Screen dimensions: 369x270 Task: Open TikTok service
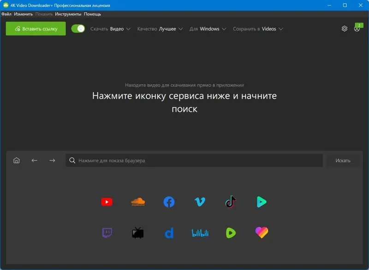[x=230, y=201]
